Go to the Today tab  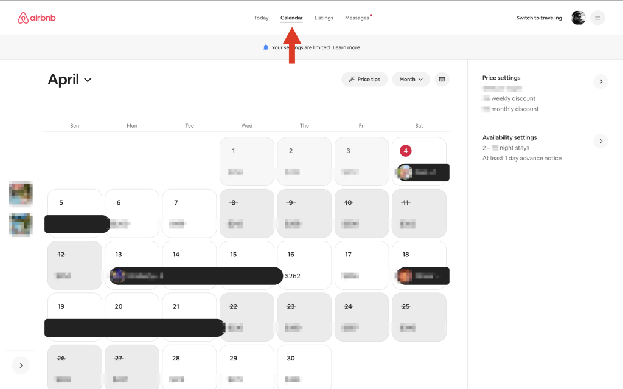point(261,18)
